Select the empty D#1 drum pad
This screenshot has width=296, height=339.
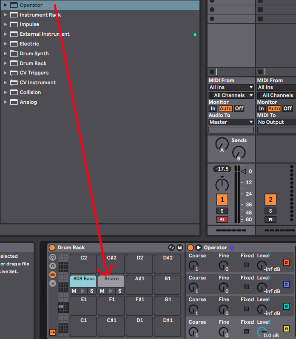(168, 327)
